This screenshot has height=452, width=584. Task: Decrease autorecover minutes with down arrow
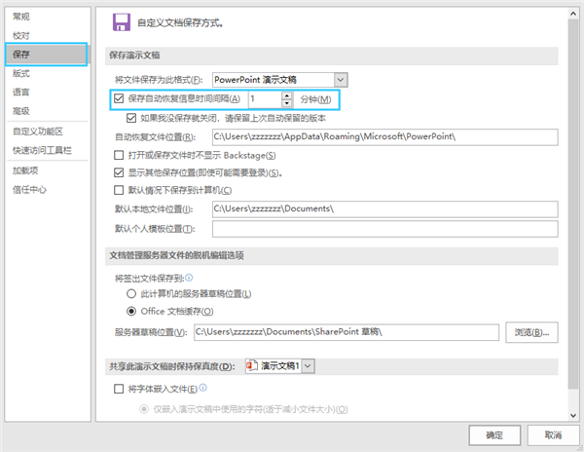click(287, 103)
